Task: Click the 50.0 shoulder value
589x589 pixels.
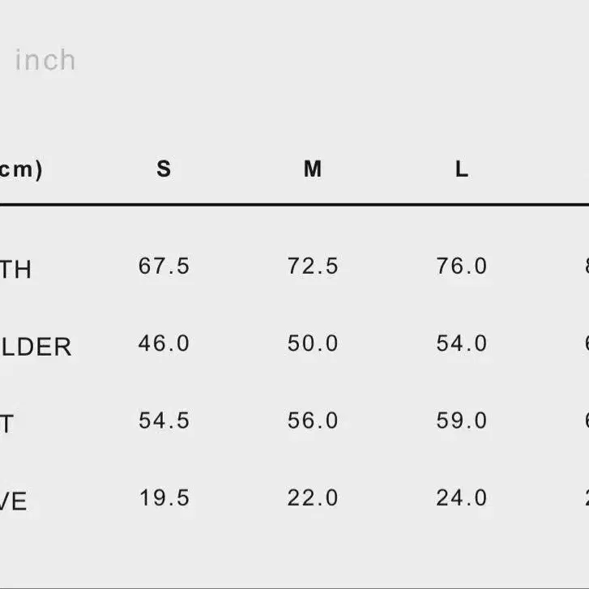Action: click(x=313, y=343)
